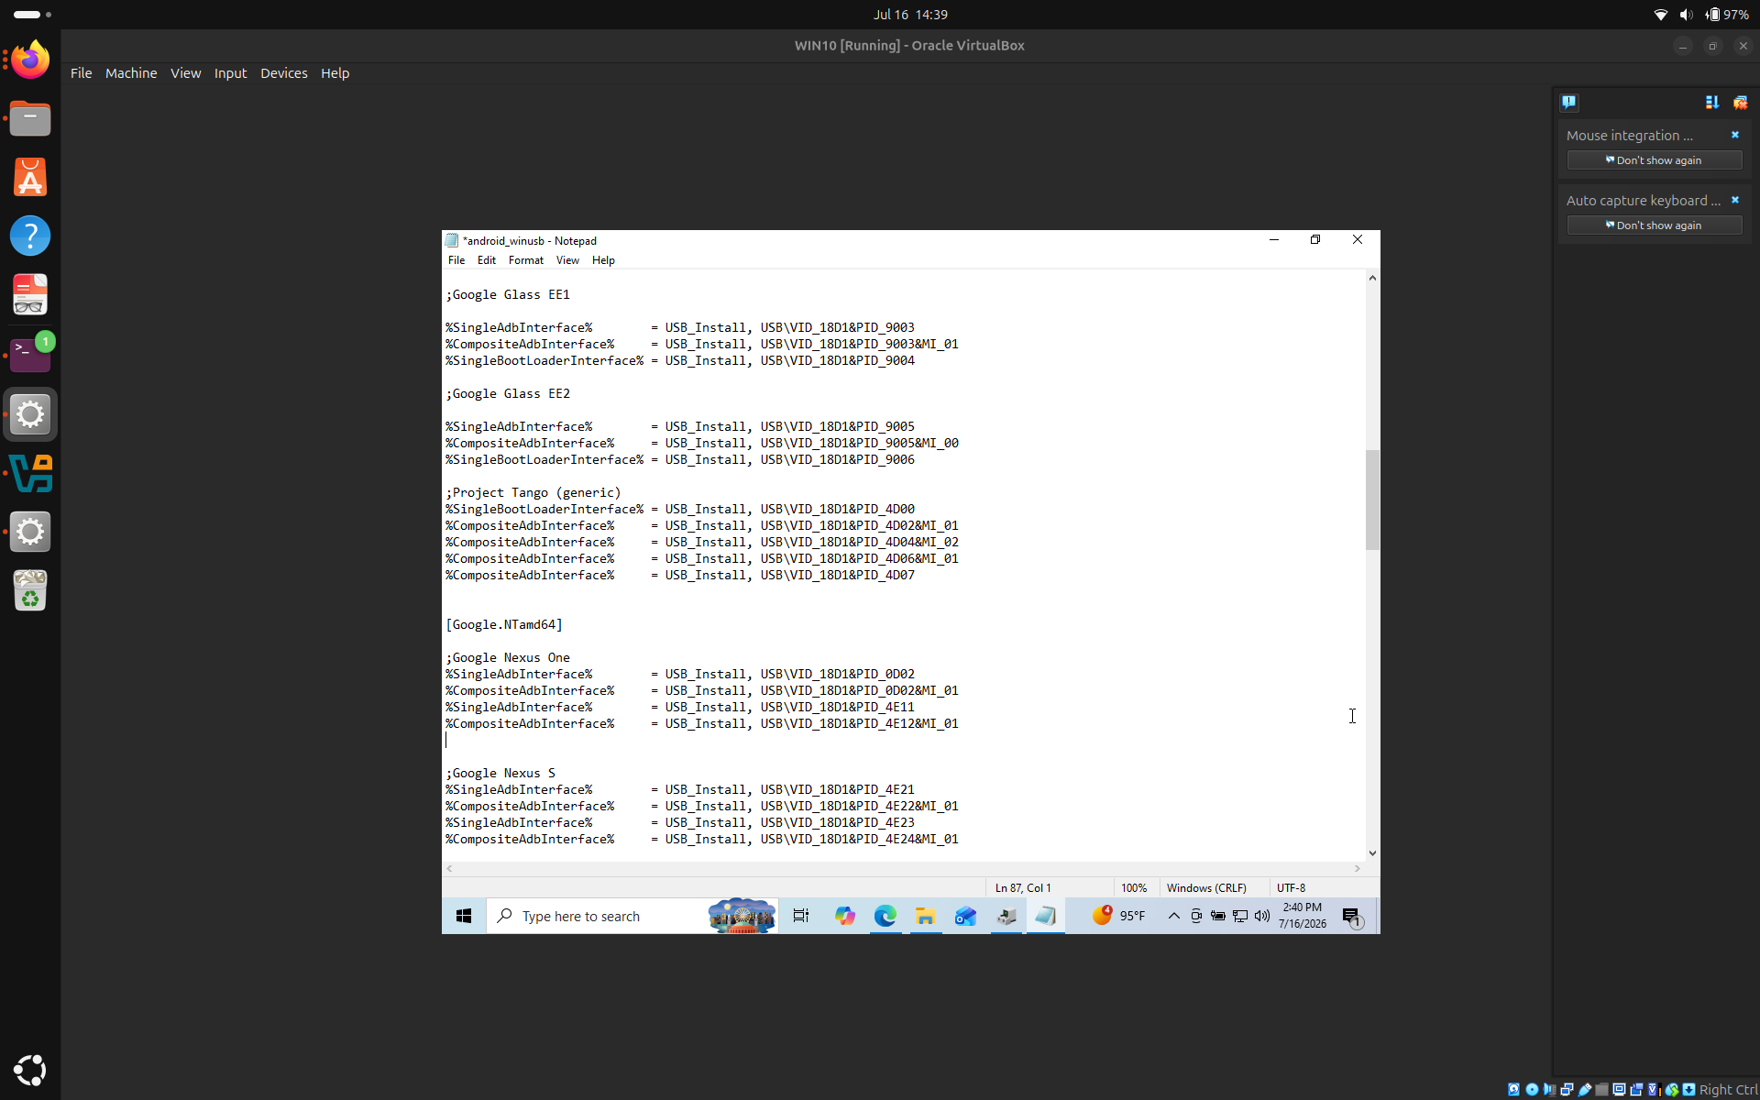Click the VirtualBox USB status icon
Viewport: 1760px width, 1100px height.
click(x=1585, y=1090)
